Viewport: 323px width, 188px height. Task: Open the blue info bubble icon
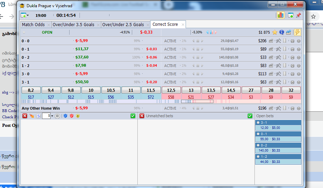[x=282, y=32]
